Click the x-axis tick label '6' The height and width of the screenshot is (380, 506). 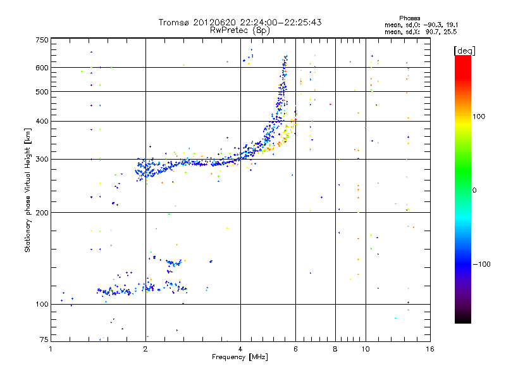point(295,349)
